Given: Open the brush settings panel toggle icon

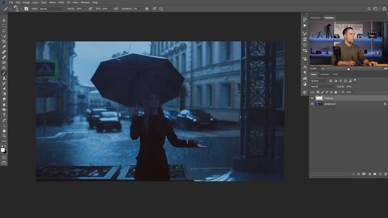Looking at the screenshot, I should point(26,8).
